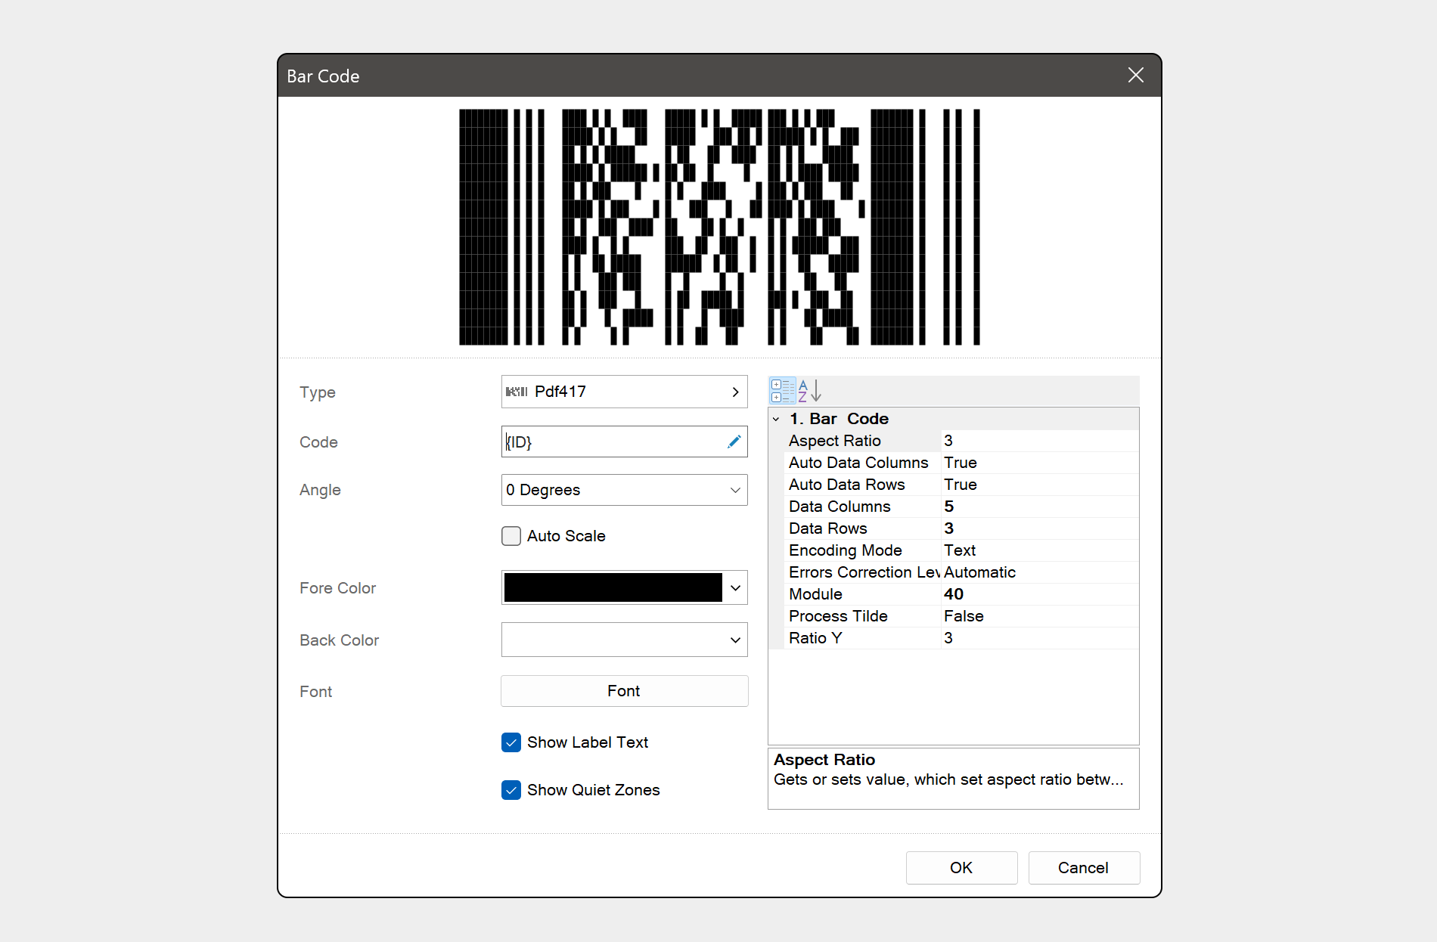Collapse the Bar Code property category

tap(777, 418)
